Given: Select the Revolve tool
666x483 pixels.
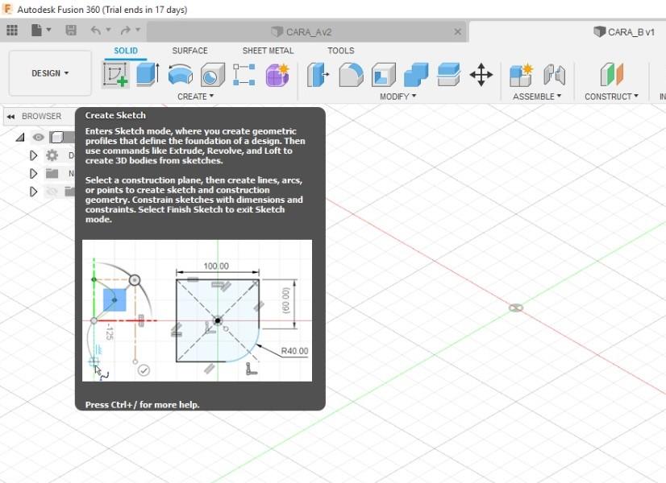Looking at the screenshot, I should [x=181, y=75].
